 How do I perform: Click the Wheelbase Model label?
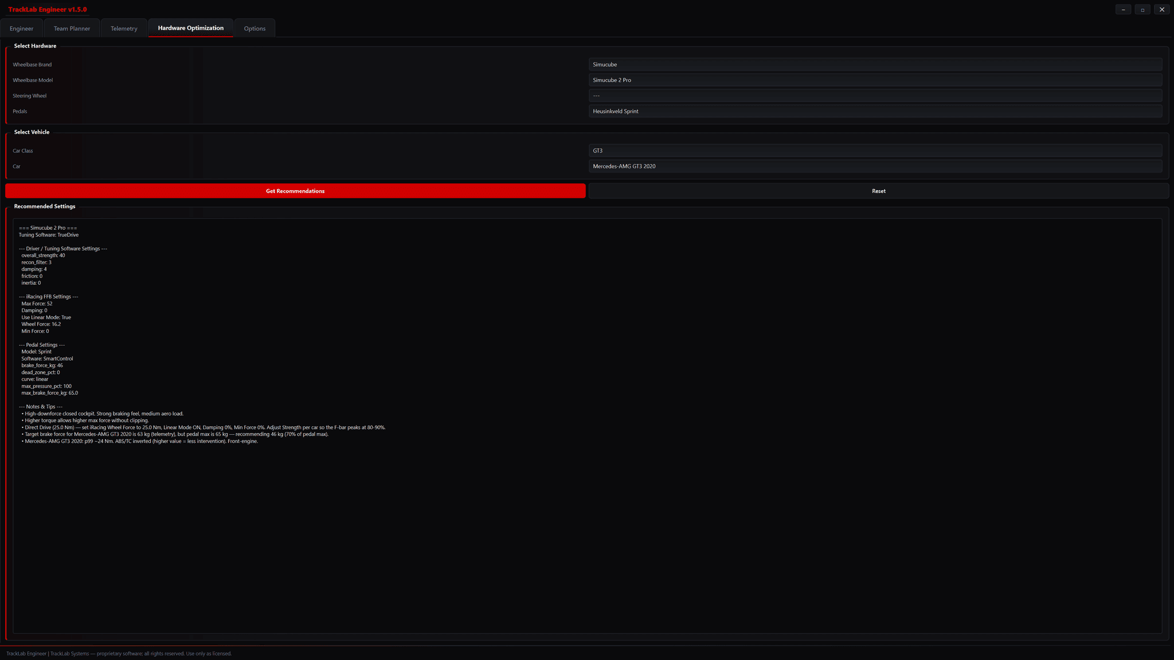(x=33, y=80)
